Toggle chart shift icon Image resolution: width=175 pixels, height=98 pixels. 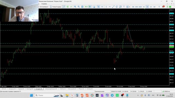tap(90, 7)
